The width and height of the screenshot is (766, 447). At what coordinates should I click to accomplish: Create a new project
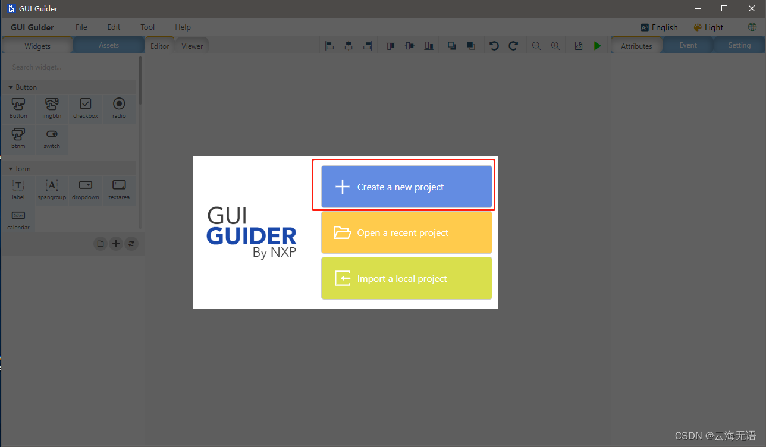click(x=404, y=186)
